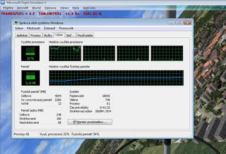Viewport: 226px width, 154px height.
Task: Close the Task Manager window
Action: point(187,23)
